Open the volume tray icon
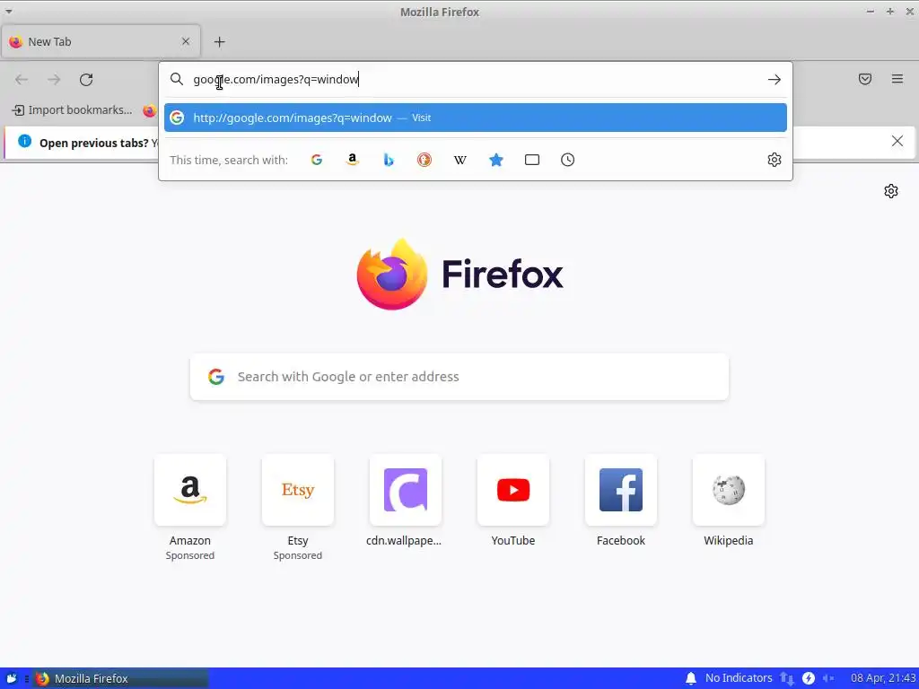919x689 pixels. [x=828, y=678]
